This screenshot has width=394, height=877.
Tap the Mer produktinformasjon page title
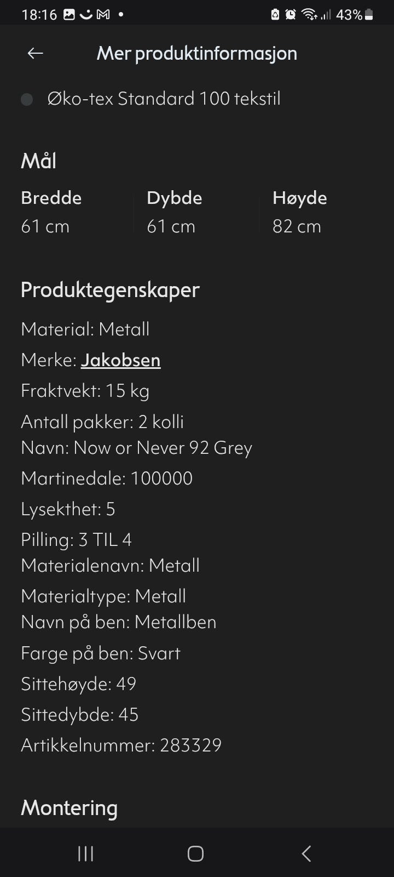(x=196, y=53)
